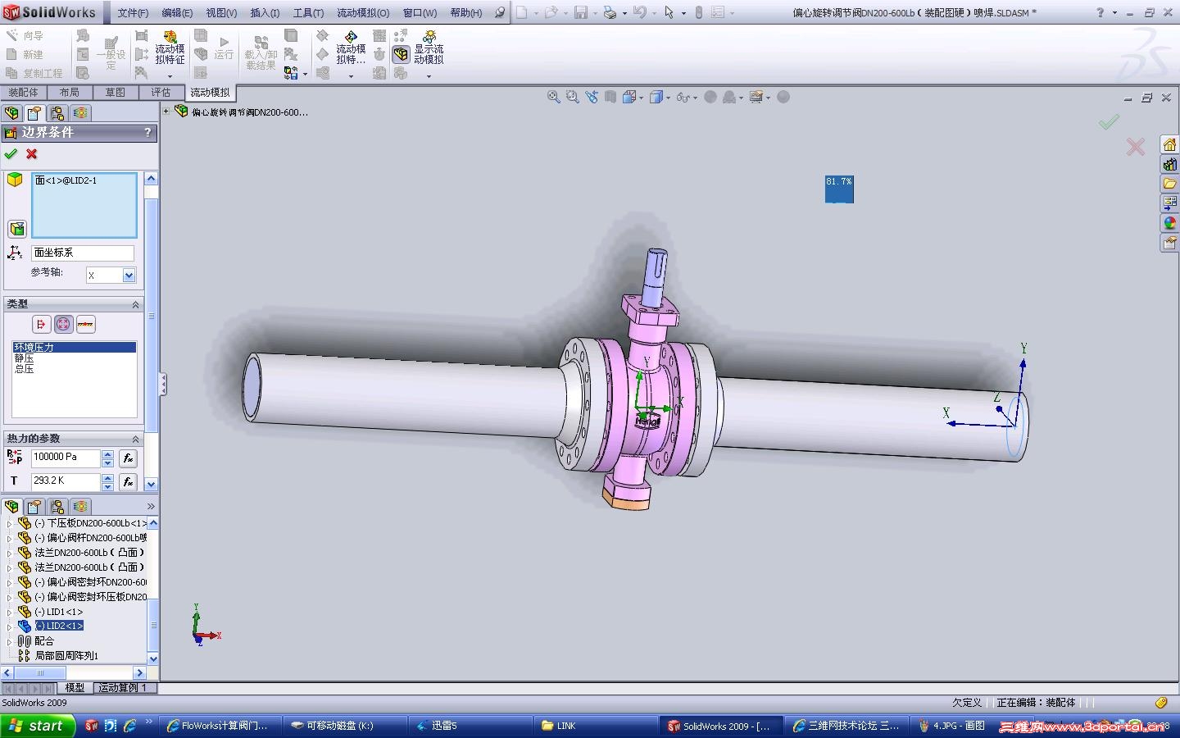Open the reference axis (参考轴) dropdown
1180x738 pixels.
point(129,276)
